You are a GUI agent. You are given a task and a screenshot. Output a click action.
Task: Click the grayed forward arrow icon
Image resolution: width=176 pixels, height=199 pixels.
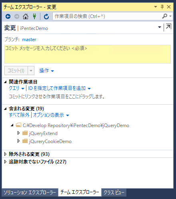(x=17, y=16)
